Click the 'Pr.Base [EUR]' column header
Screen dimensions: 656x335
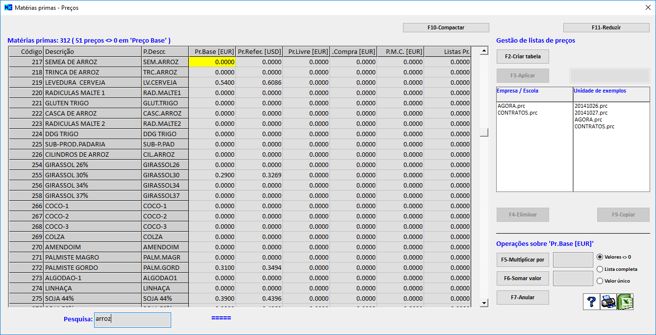point(212,51)
